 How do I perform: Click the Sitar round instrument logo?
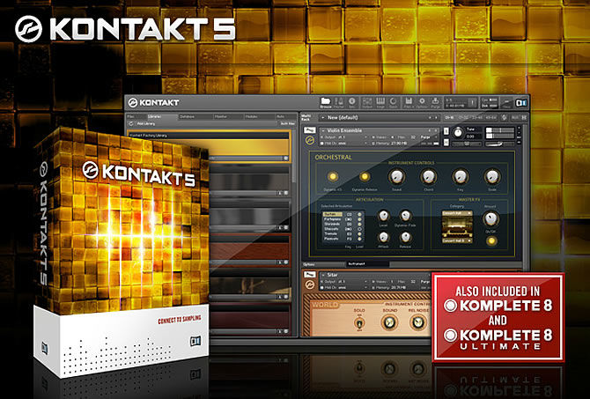point(309,285)
